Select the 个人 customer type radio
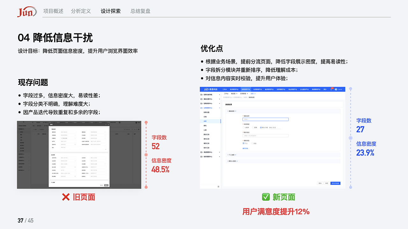 pos(243,143)
